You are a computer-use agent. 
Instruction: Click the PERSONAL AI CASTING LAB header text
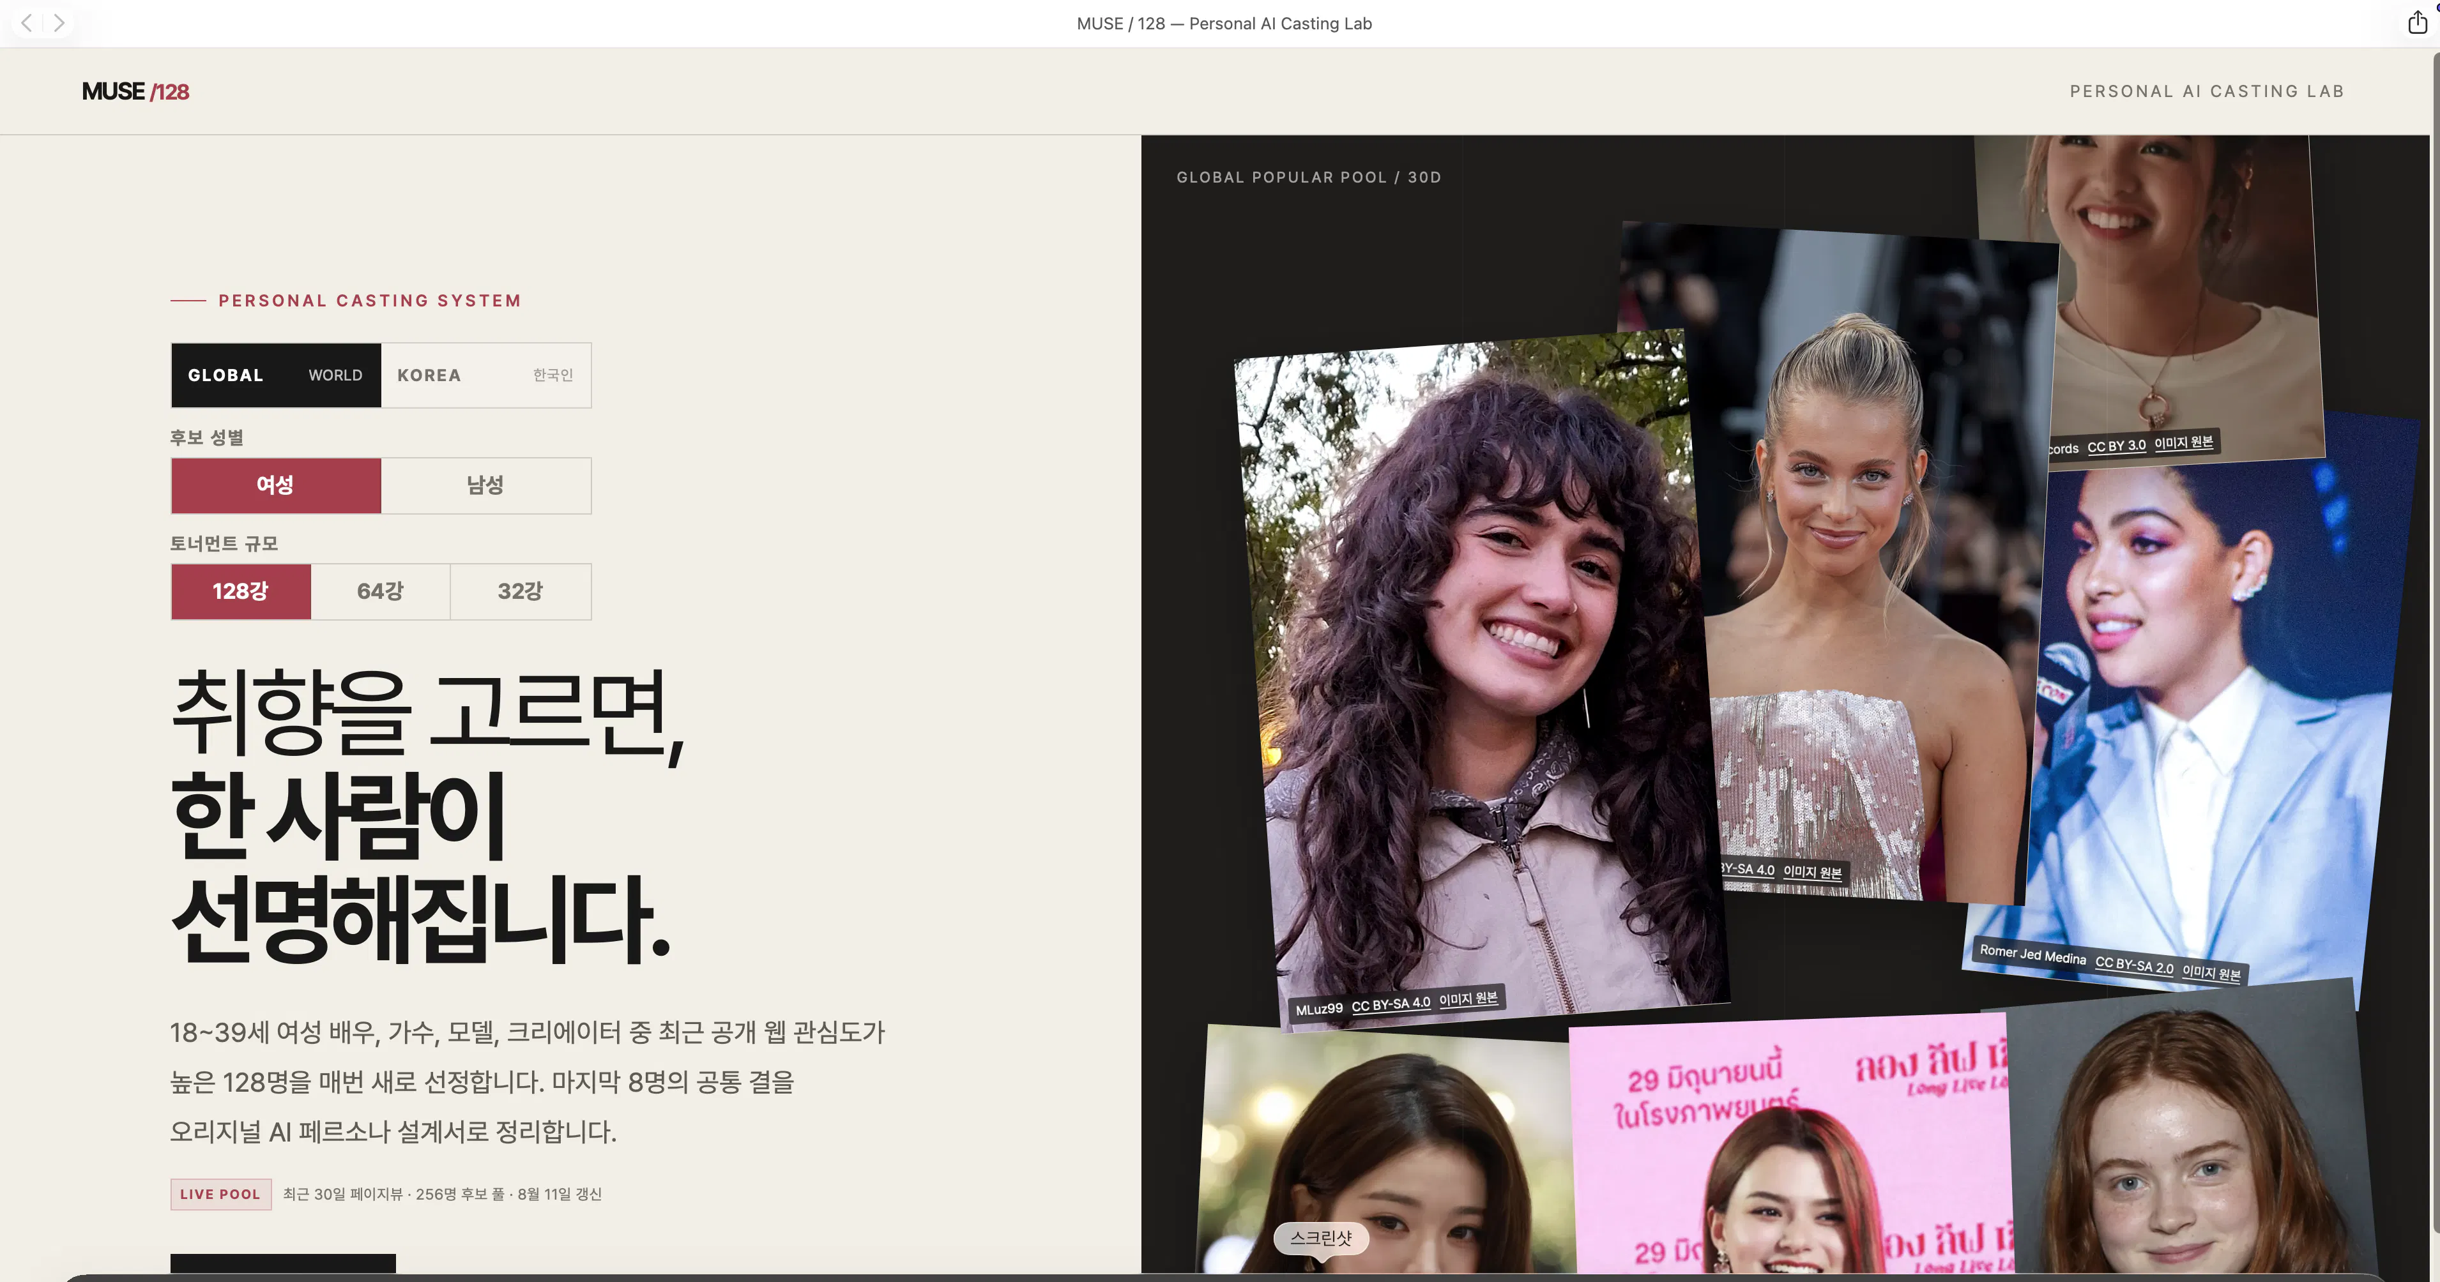pyautogui.click(x=2207, y=91)
